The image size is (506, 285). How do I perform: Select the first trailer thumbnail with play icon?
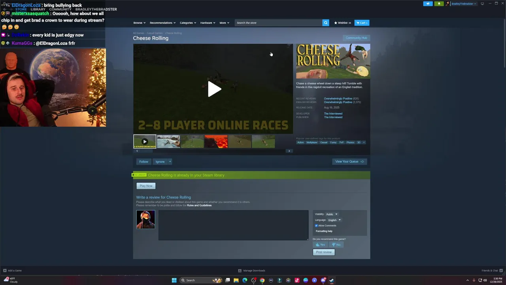tap(145, 141)
